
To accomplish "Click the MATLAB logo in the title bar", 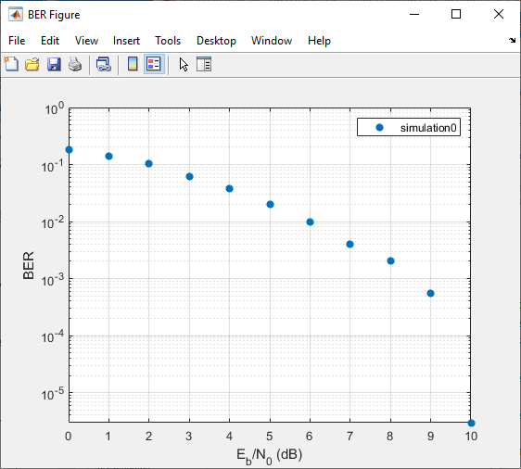I will click(15, 15).
